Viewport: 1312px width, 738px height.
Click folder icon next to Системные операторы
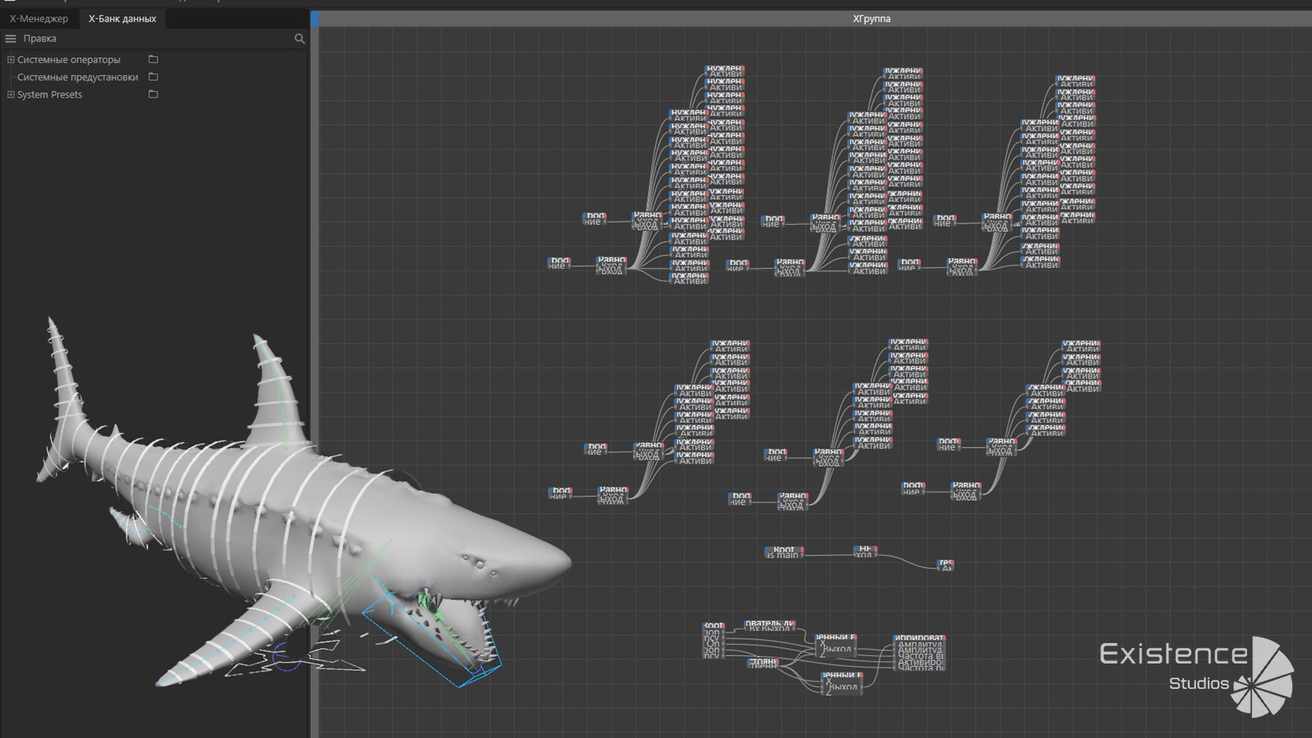[x=153, y=59]
